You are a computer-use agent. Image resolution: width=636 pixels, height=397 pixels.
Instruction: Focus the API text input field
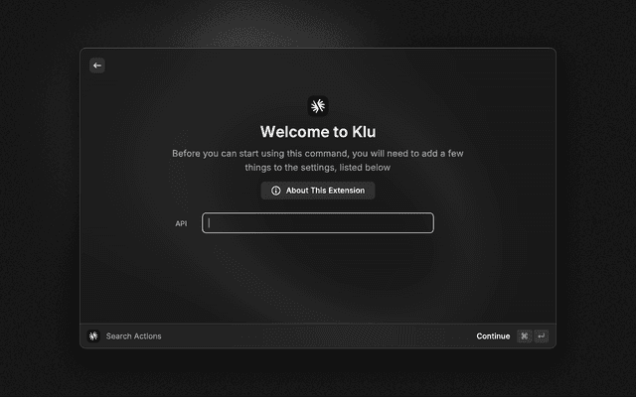coord(318,222)
